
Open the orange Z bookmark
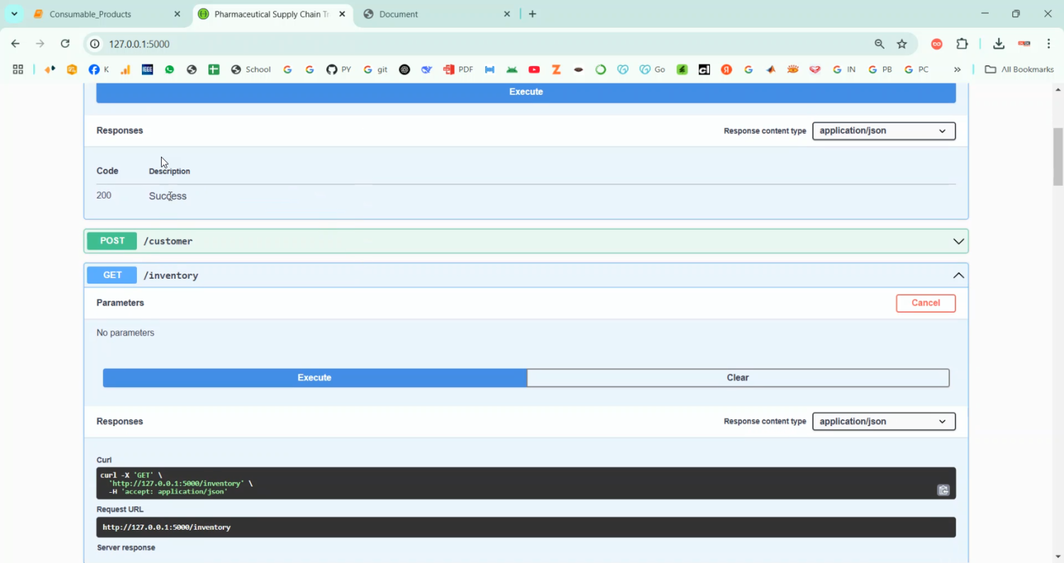tap(557, 69)
